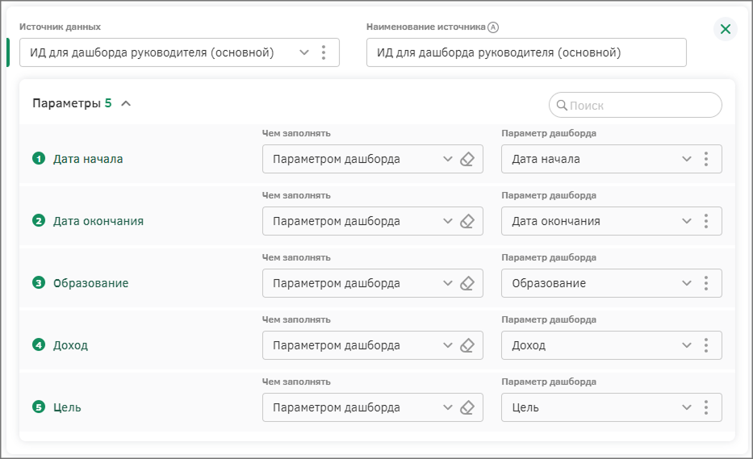Screen dimensions: 753x459
Task: Clear the fill type for Цель
Action: [x=466, y=407]
